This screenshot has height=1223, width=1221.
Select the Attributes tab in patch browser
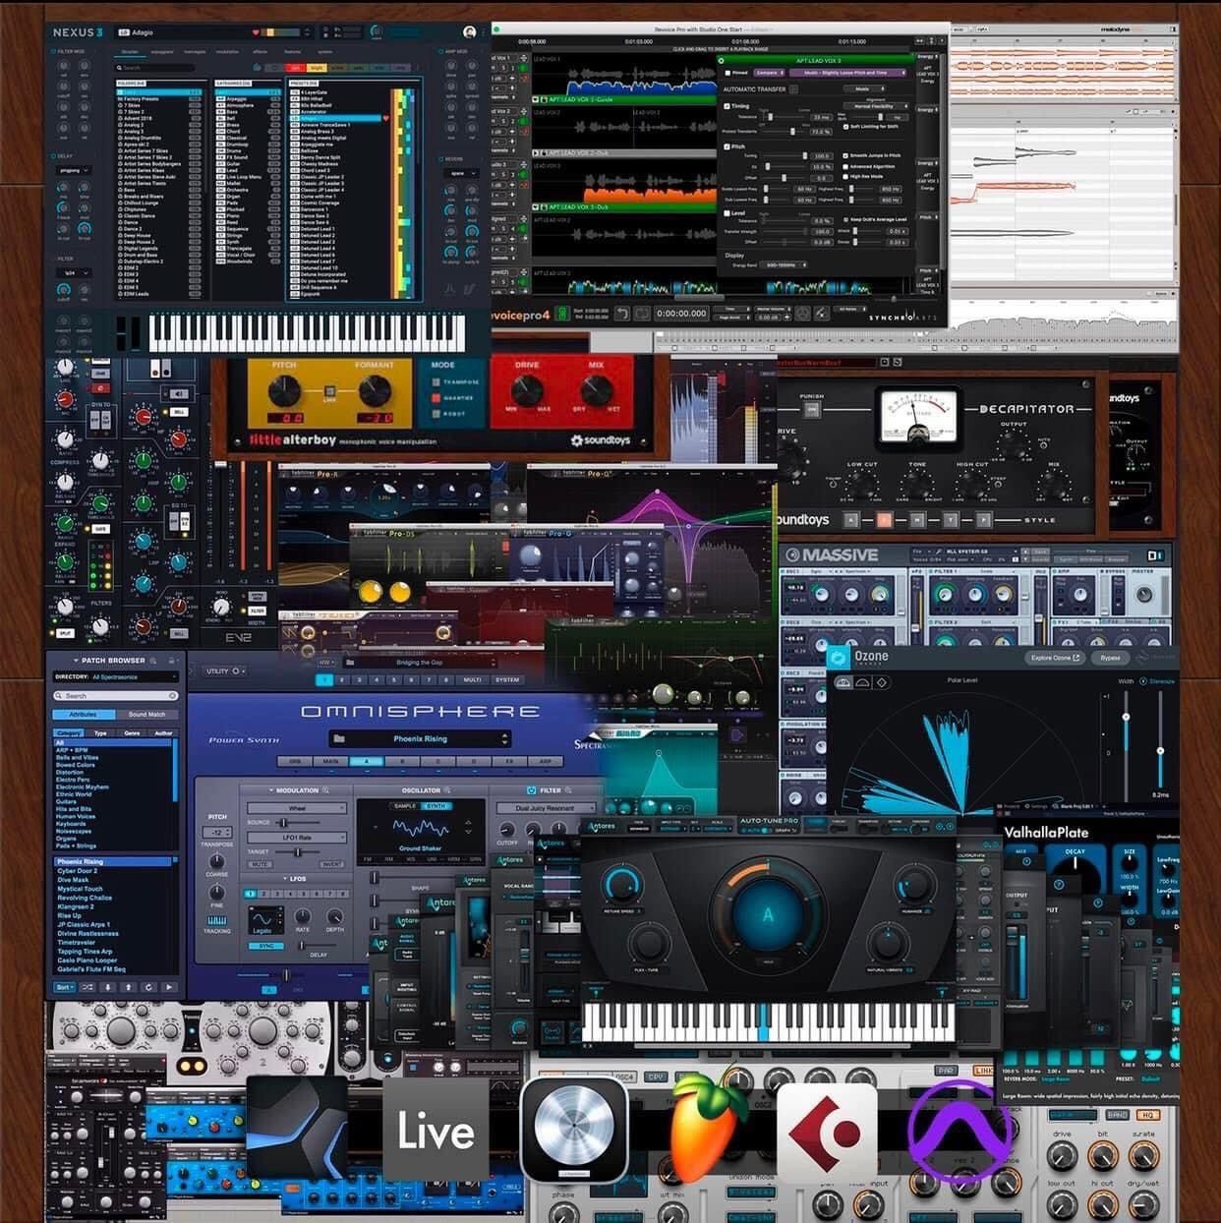tap(84, 715)
